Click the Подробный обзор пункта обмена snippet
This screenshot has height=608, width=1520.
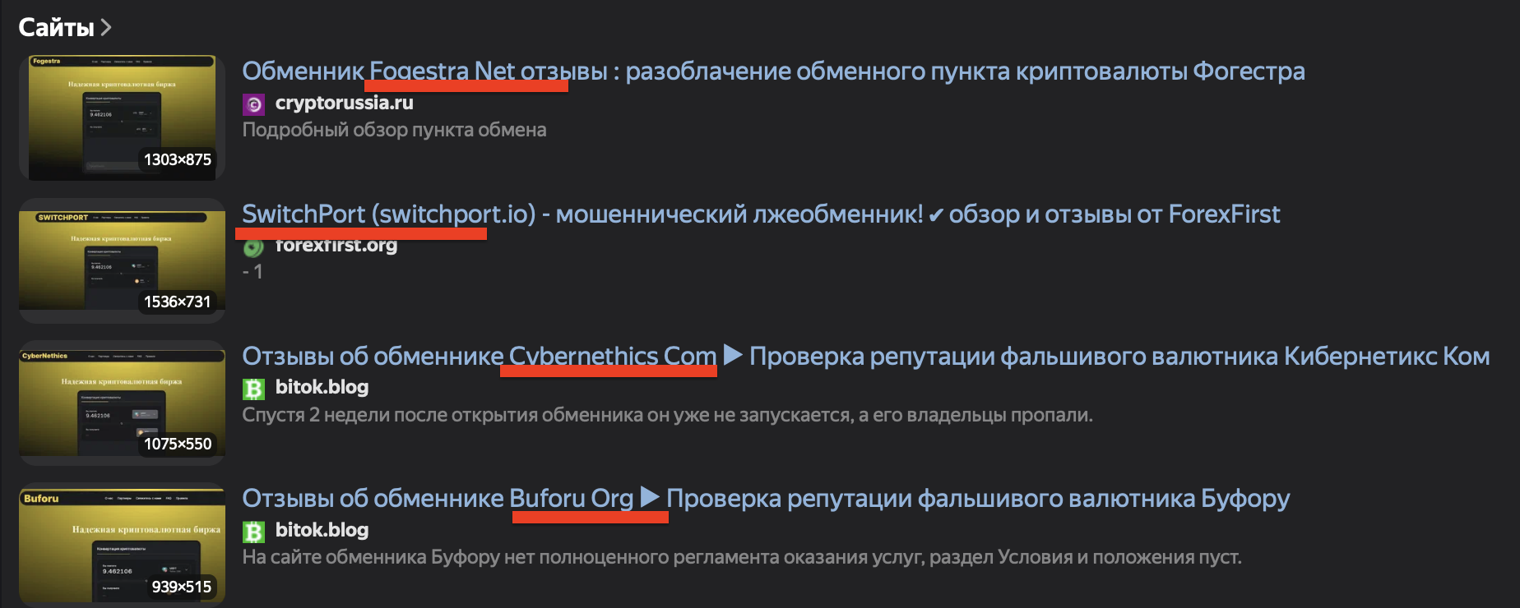tap(394, 130)
